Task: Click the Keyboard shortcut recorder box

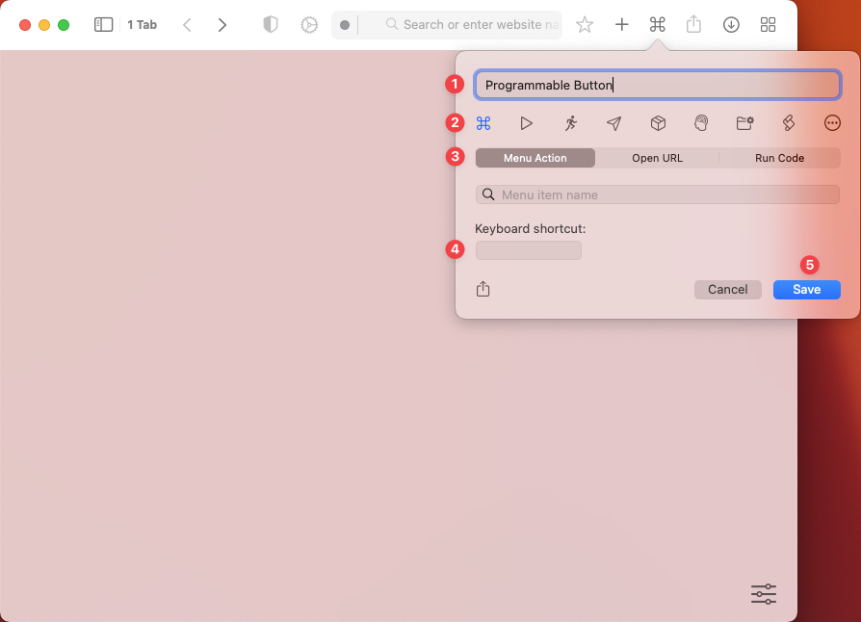Action: click(529, 250)
